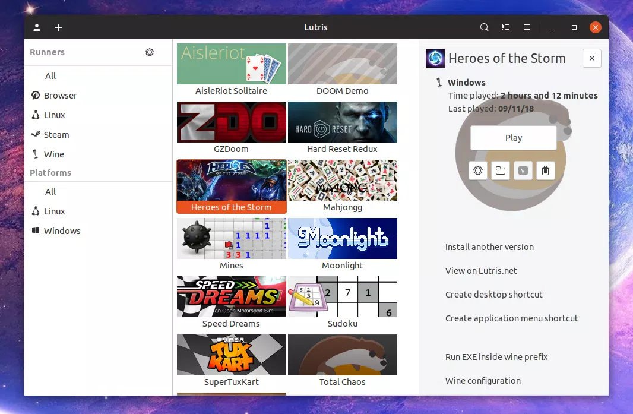The image size is (633, 414).
Task: Select Speed Dreams game thumbnail
Action: coord(232,296)
